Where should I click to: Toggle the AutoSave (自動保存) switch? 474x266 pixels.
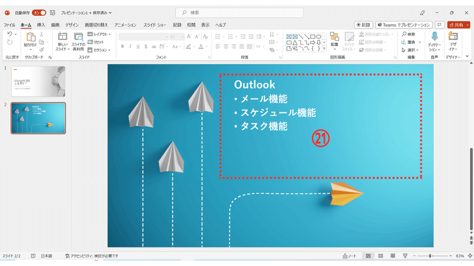39,12
